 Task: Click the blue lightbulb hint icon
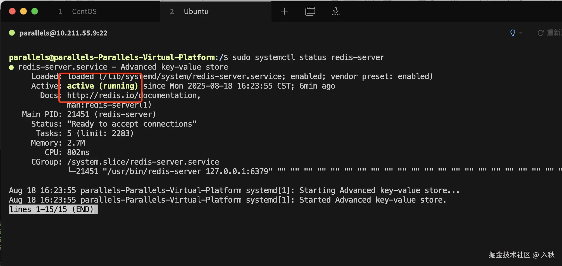coord(513,33)
